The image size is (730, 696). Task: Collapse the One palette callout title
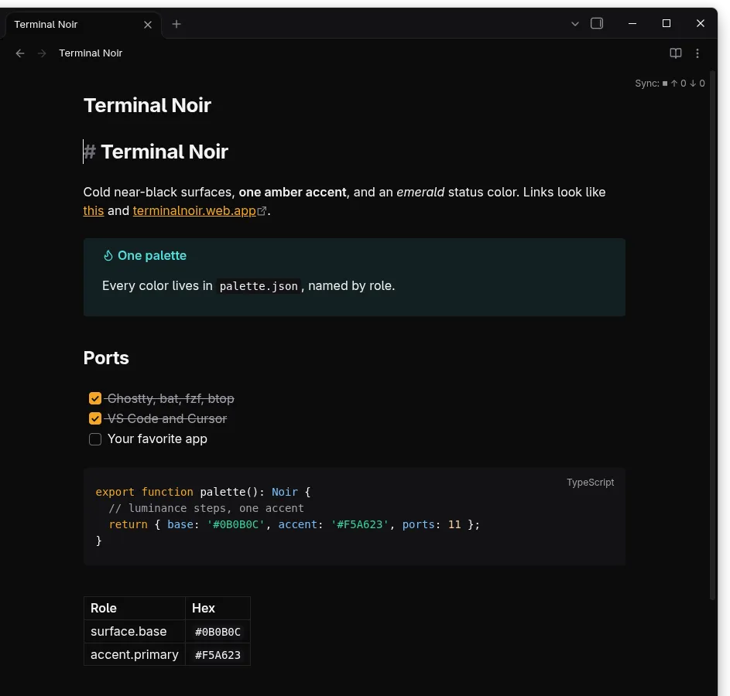(x=152, y=256)
